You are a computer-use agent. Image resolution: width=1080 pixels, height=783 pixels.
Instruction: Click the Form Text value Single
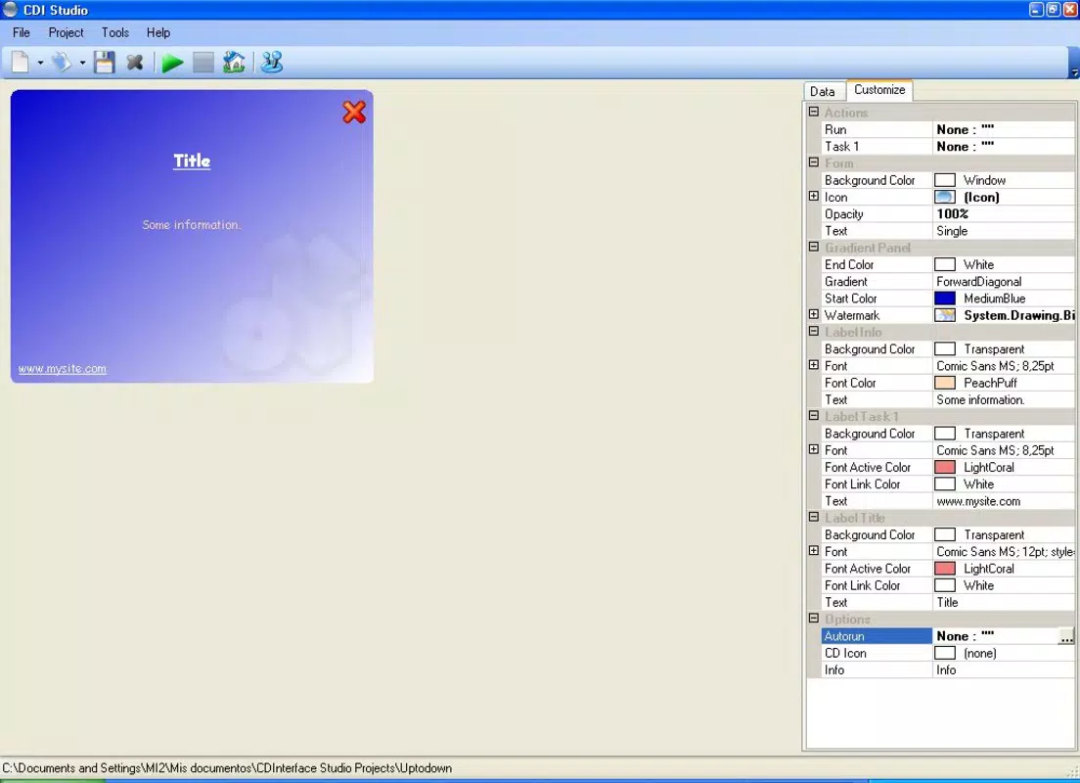952,231
